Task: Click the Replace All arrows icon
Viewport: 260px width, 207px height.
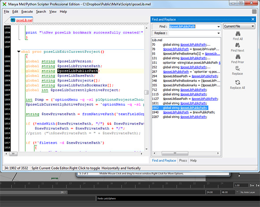Action: [x=238, y=82]
